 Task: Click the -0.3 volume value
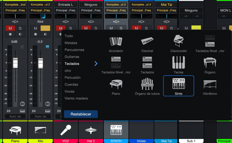tap(40, 42)
